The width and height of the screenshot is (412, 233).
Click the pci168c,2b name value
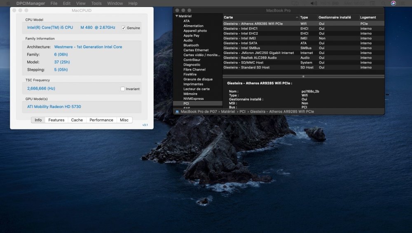pos(310,92)
